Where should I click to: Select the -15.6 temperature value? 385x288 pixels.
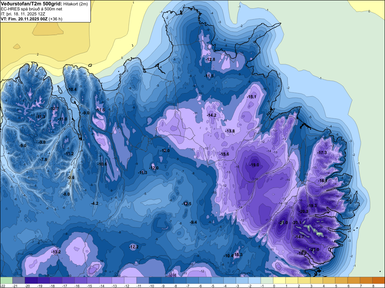click(x=224, y=154)
